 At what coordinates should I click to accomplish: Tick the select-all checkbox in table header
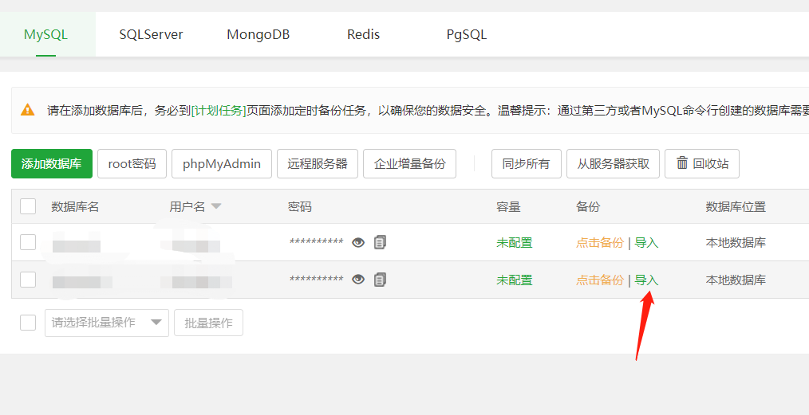pyautogui.click(x=28, y=206)
